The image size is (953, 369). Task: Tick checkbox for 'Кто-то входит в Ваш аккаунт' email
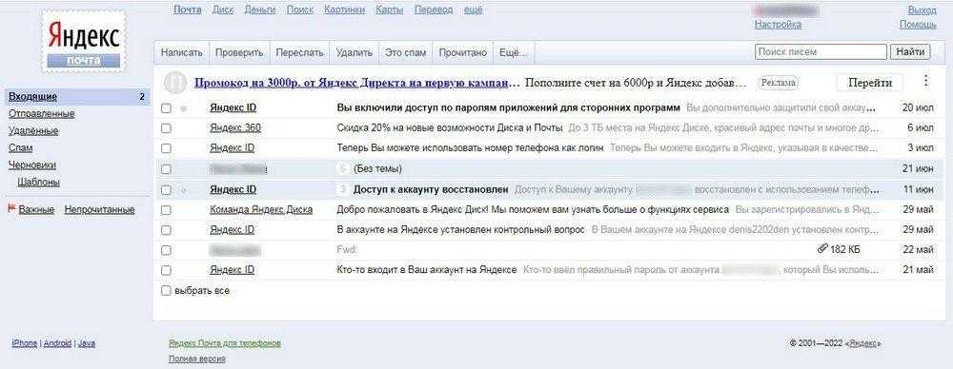[x=166, y=269]
